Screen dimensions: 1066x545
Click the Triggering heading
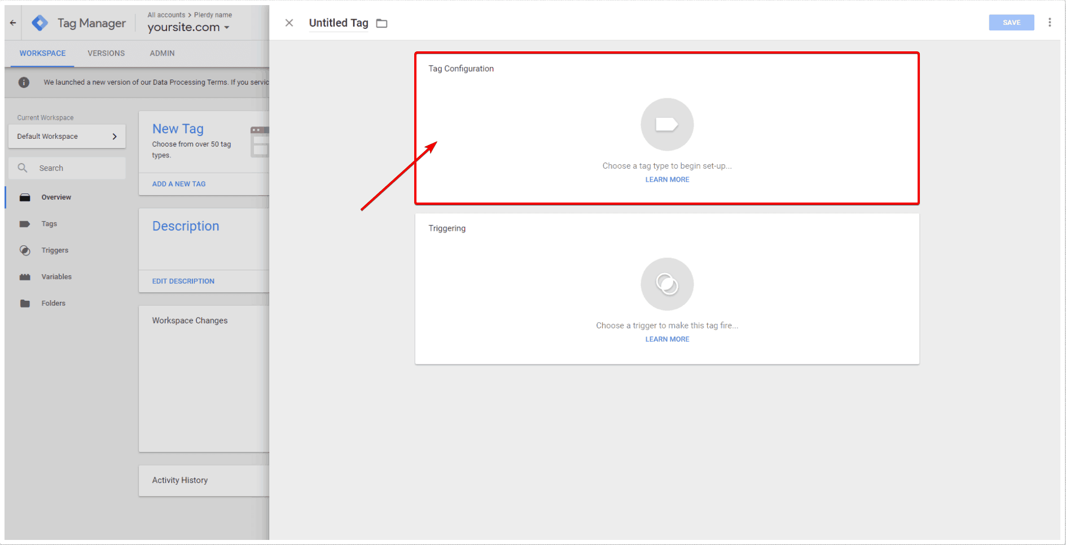pos(447,228)
